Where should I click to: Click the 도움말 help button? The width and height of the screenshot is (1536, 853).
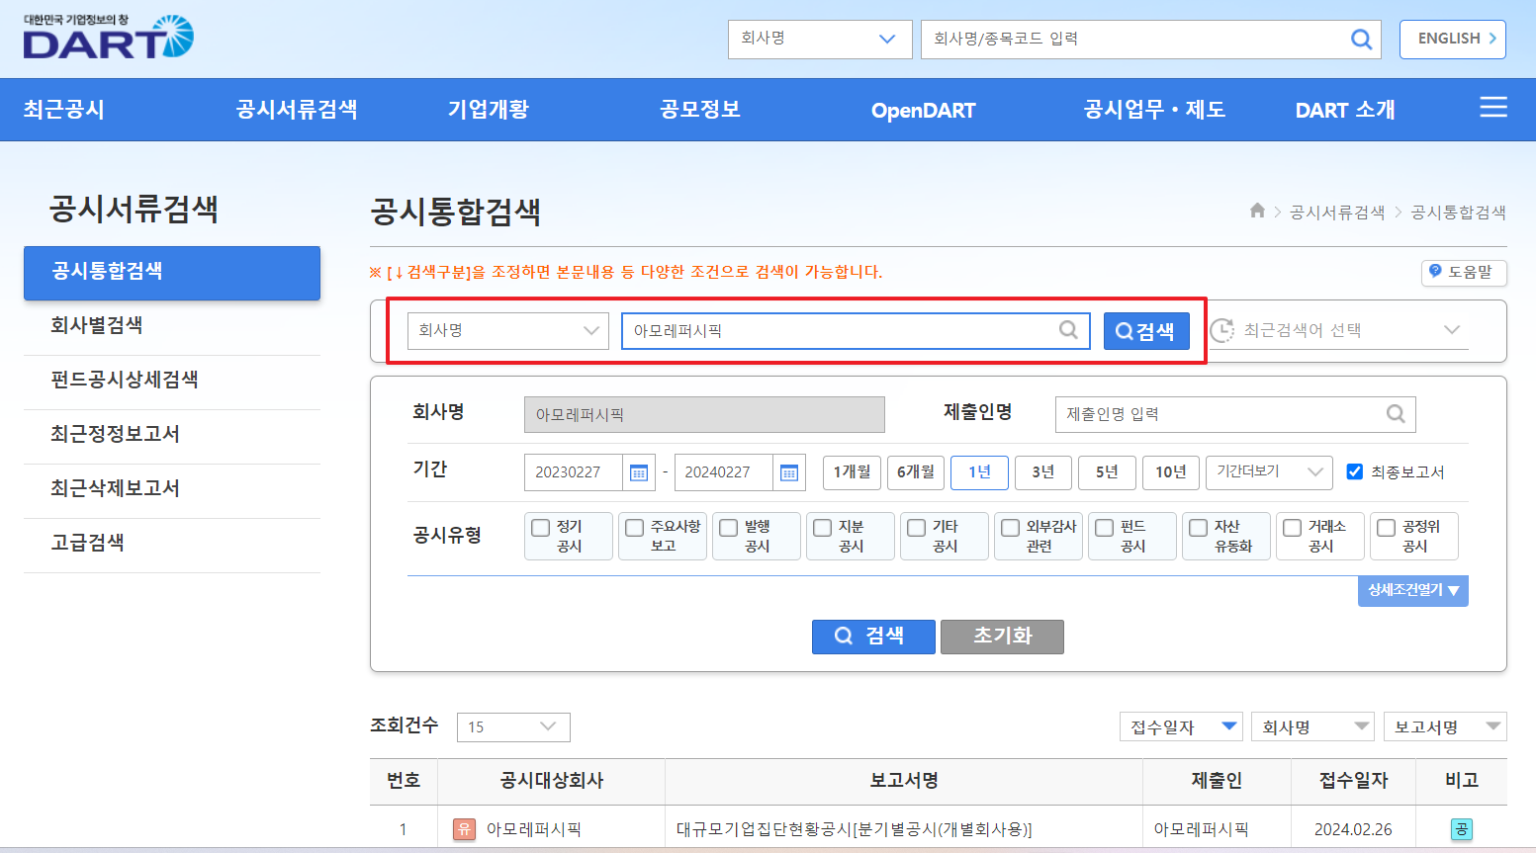click(x=1463, y=272)
